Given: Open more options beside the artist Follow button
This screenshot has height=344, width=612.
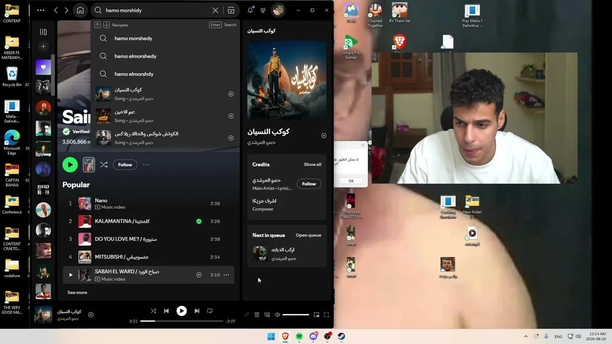Looking at the screenshot, I should [x=146, y=165].
